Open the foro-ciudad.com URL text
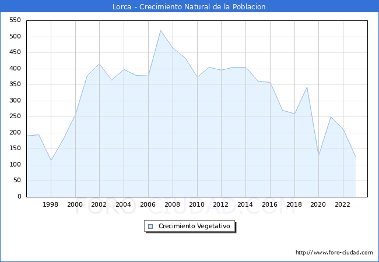The image size is (379, 262). (x=334, y=253)
